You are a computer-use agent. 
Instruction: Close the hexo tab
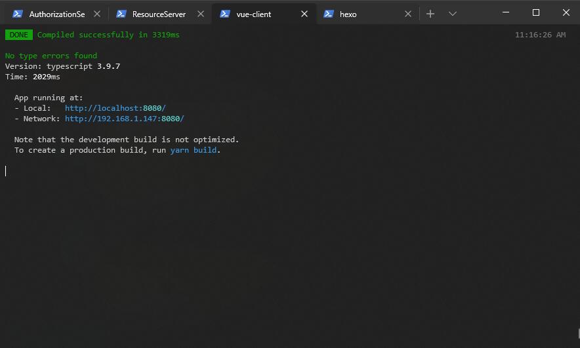[x=408, y=14]
